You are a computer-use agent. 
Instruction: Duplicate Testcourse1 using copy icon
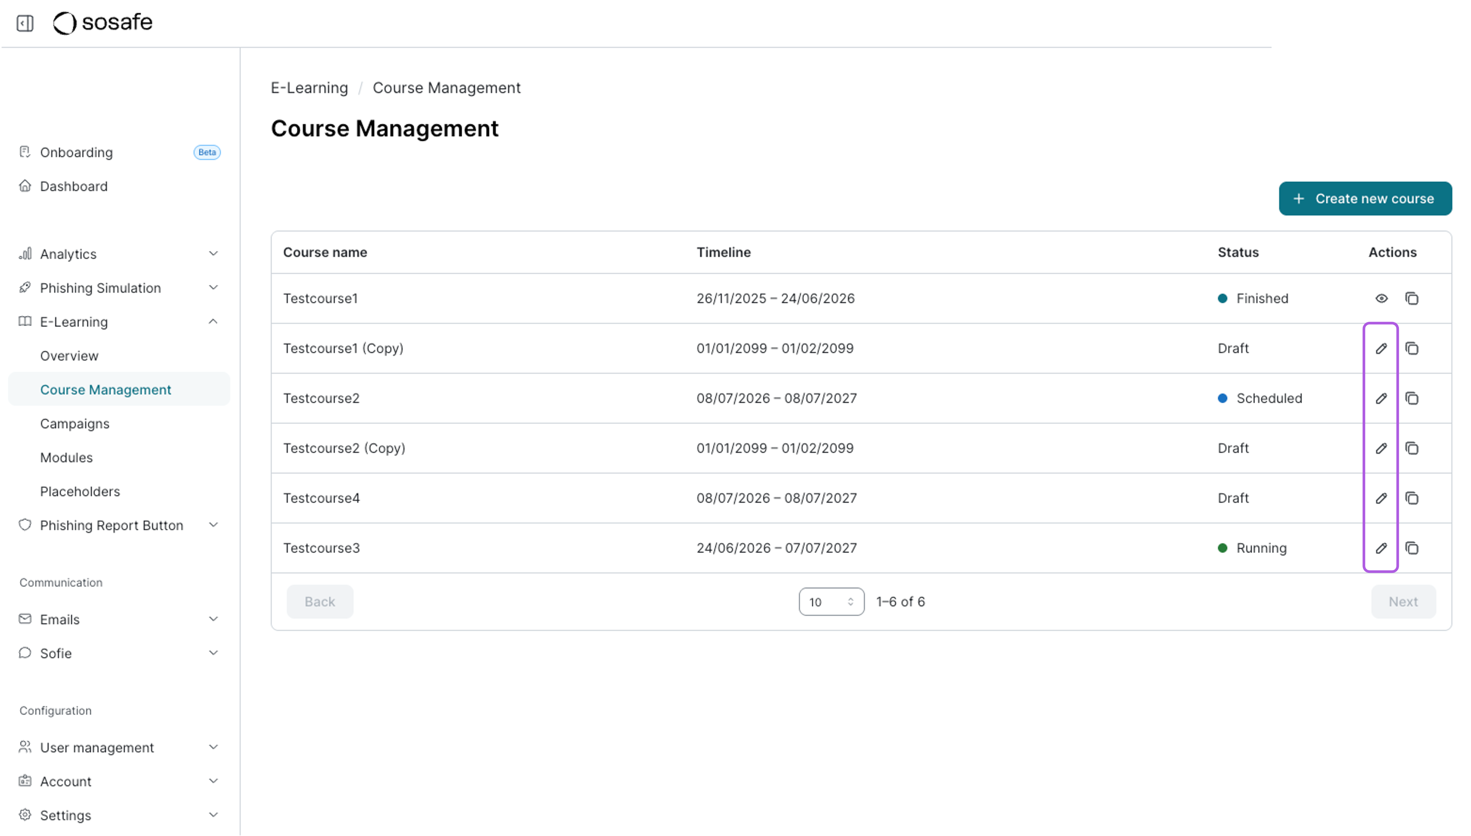click(x=1411, y=298)
